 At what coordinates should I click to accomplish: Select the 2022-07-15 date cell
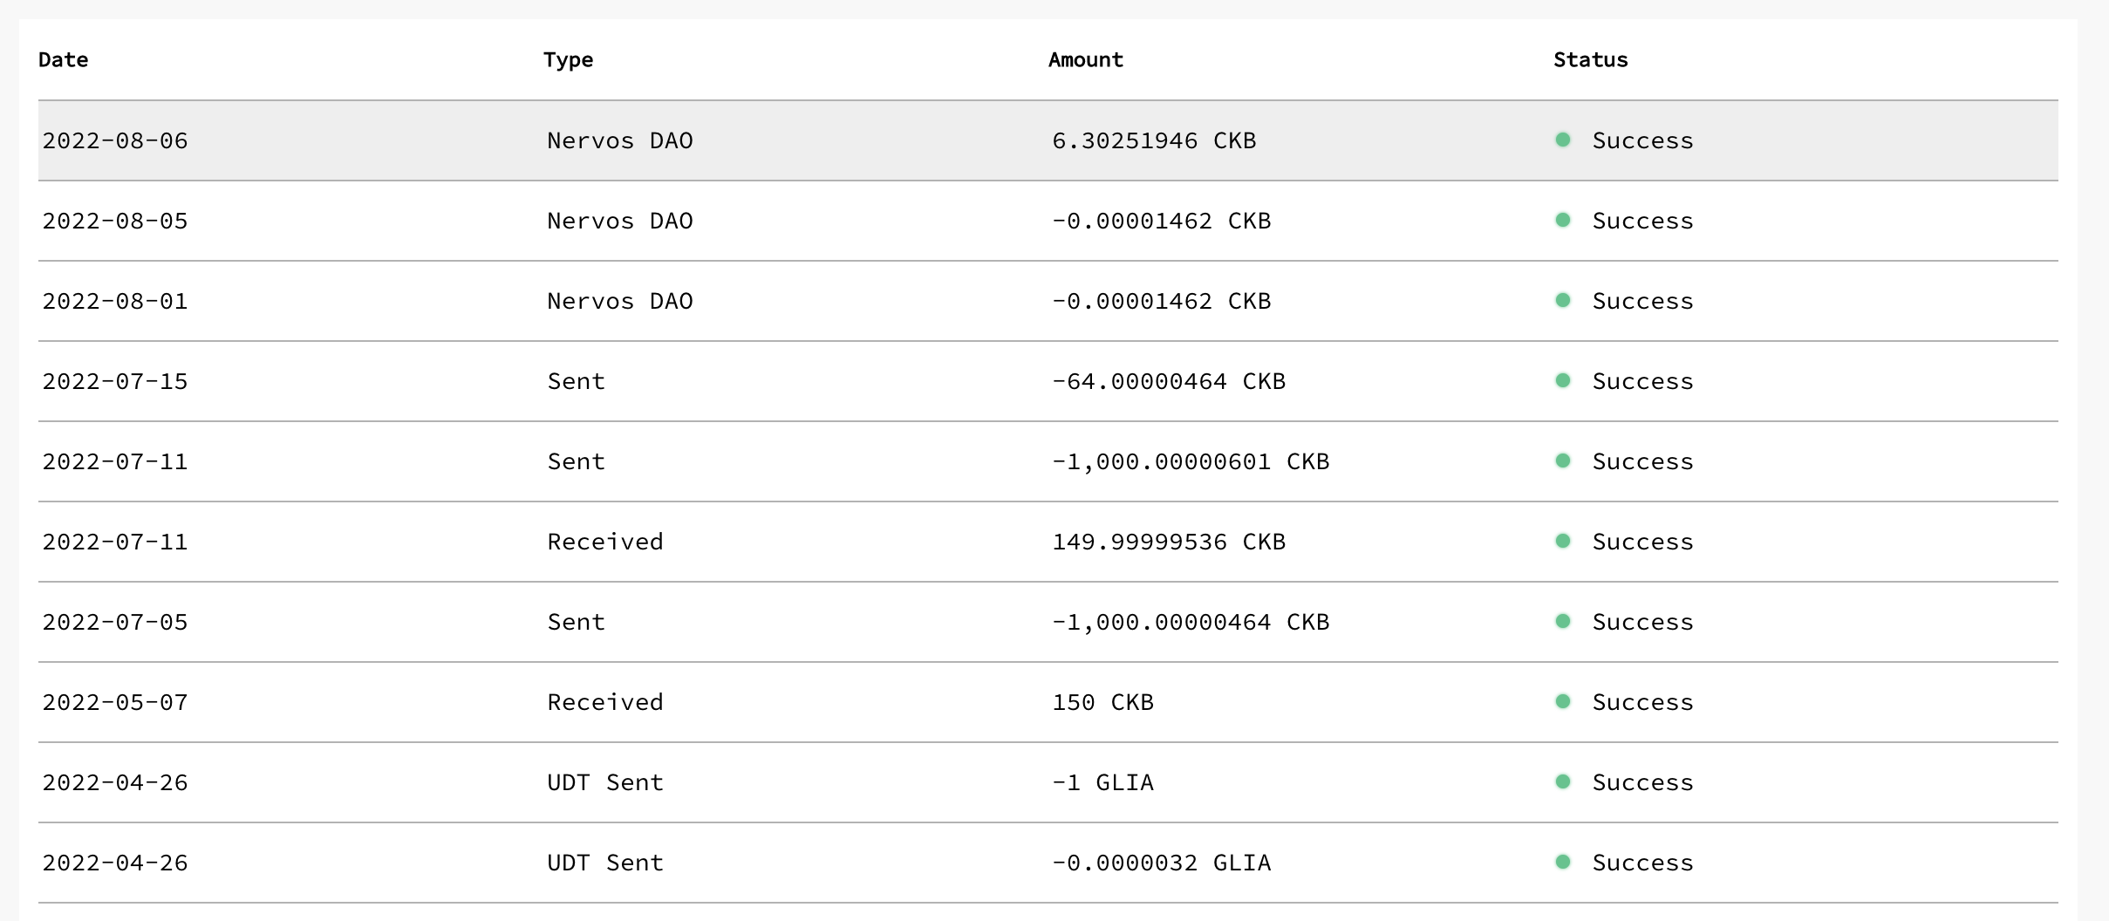coord(115,381)
